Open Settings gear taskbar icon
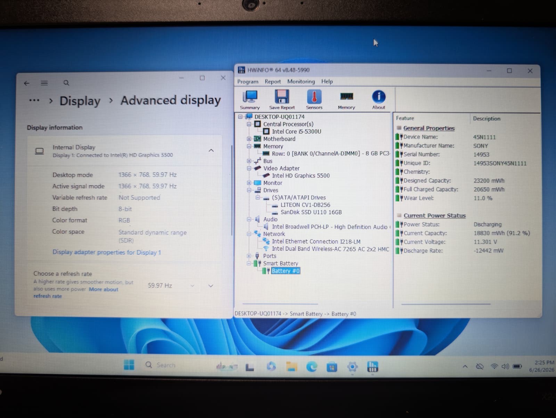Image resolution: width=556 pixels, height=418 pixels. point(352,367)
